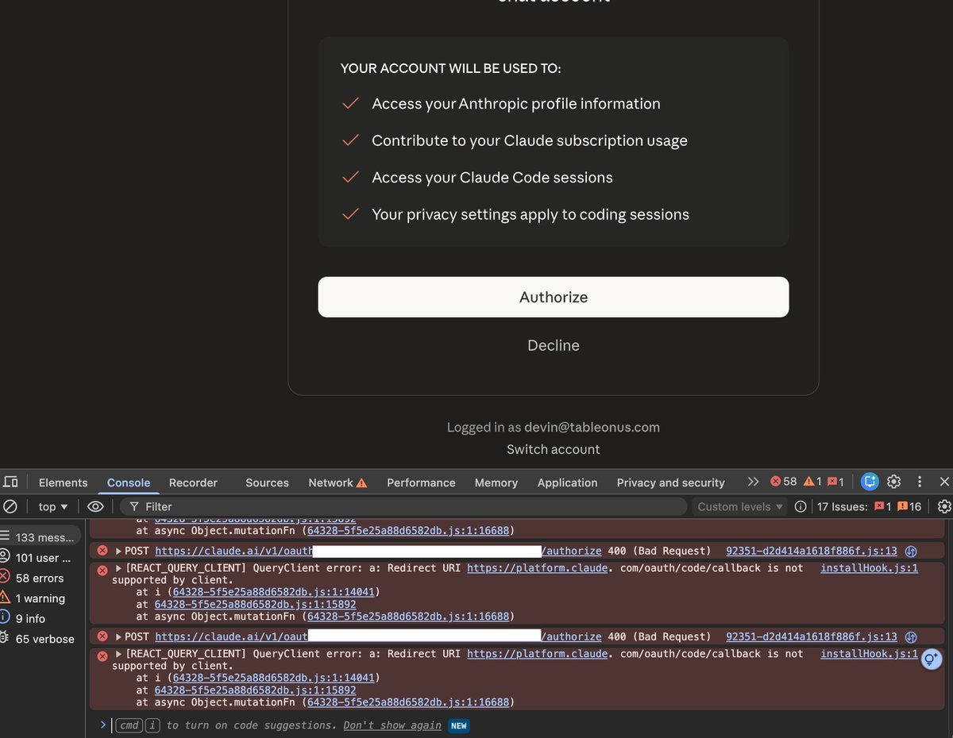This screenshot has height=738, width=953.
Task: Open the bottom mutationFn js:1:16688 stack link
Action: [408, 701]
